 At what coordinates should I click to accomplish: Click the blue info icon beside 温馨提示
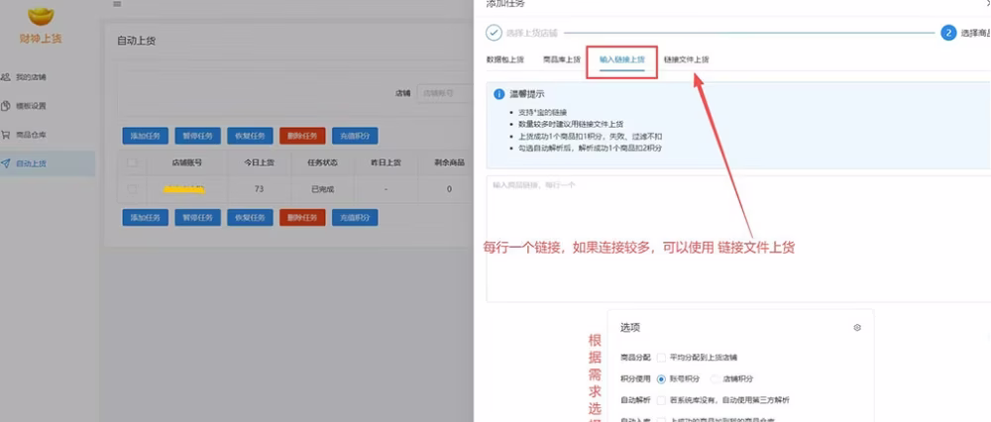(499, 94)
